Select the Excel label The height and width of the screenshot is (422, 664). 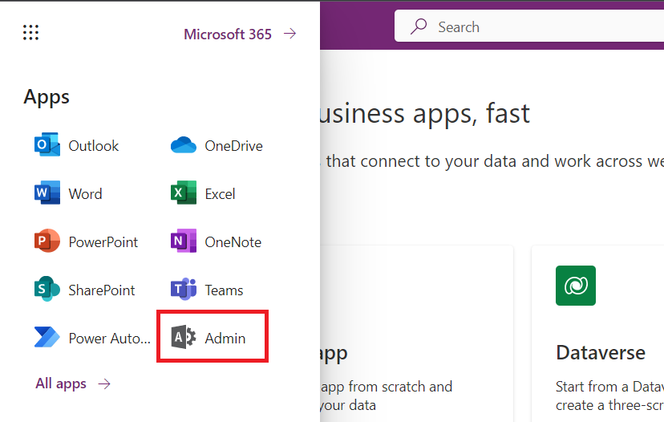click(x=221, y=194)
